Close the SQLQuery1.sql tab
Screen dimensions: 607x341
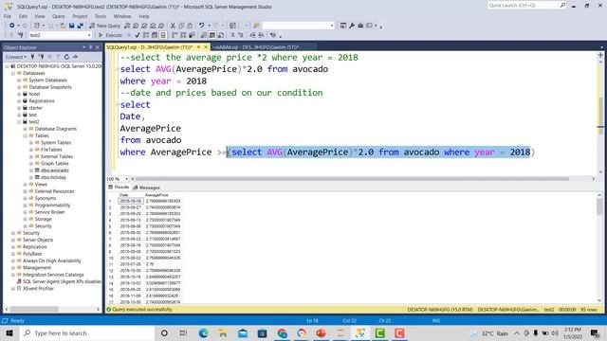206,47
